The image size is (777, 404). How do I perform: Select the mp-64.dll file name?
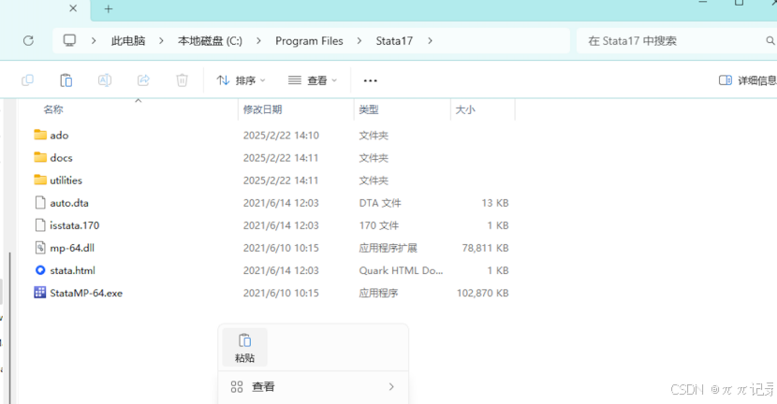72,248
